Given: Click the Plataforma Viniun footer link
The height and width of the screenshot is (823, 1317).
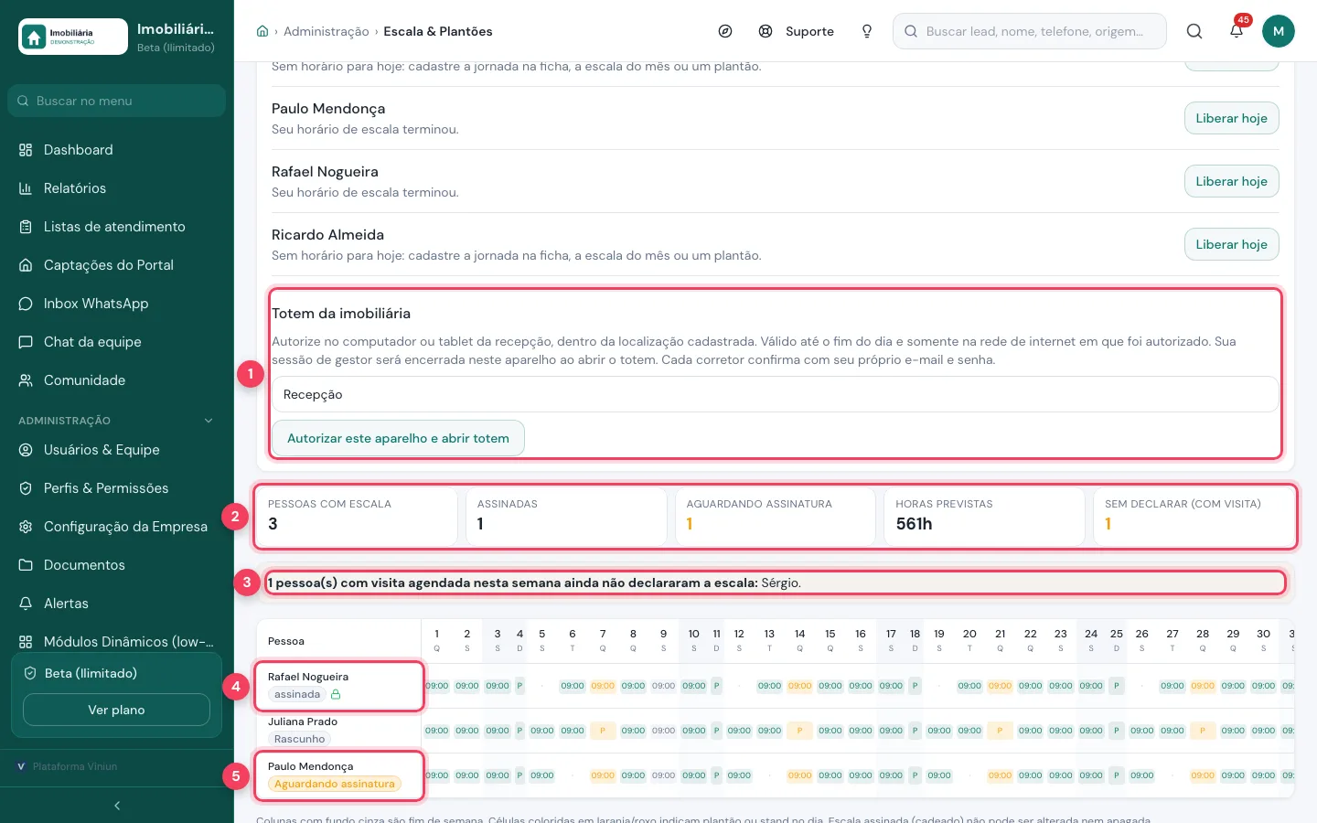Looking at the screenshot, I should 68,766.
